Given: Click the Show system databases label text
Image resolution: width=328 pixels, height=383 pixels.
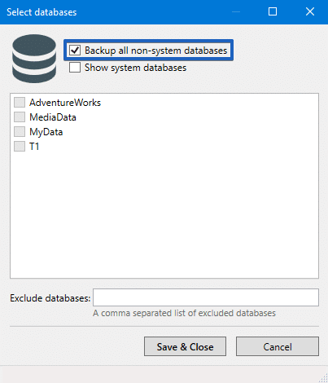Looking at the screenshot, I should click(x=135, y=68).
